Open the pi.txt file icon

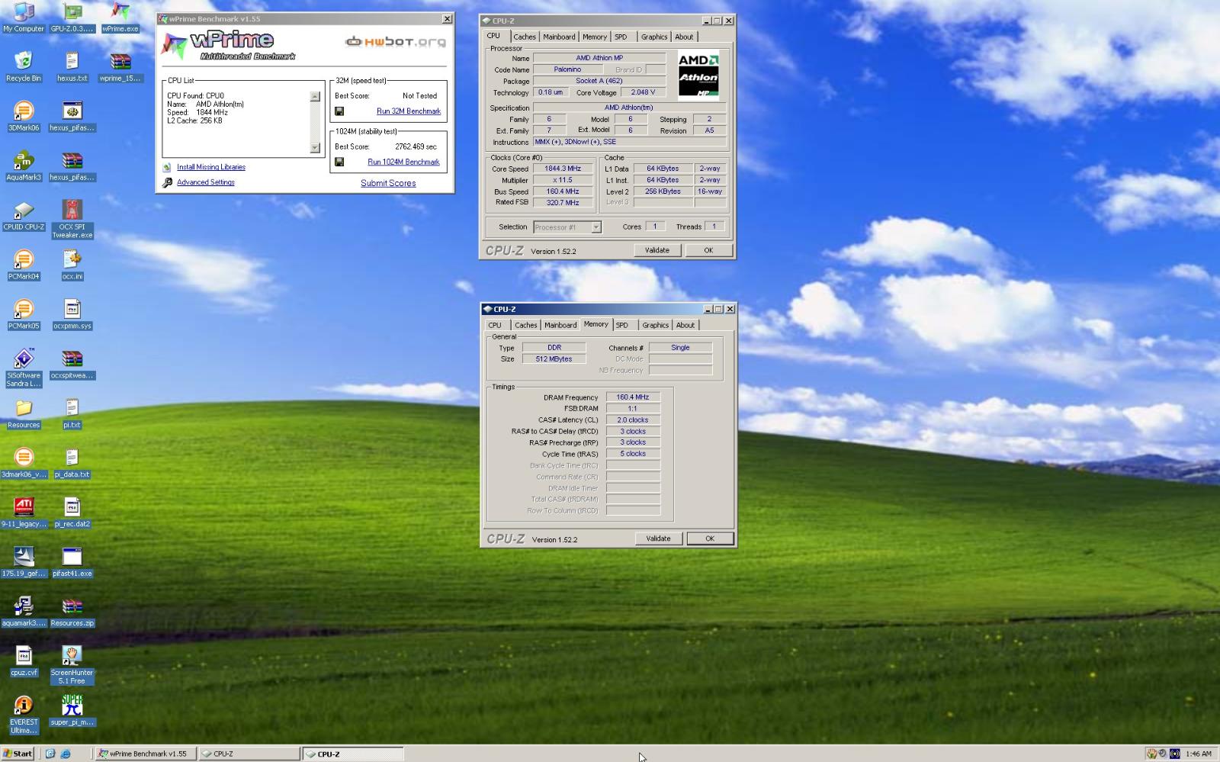pyautogui.click(x=72, y=413)
